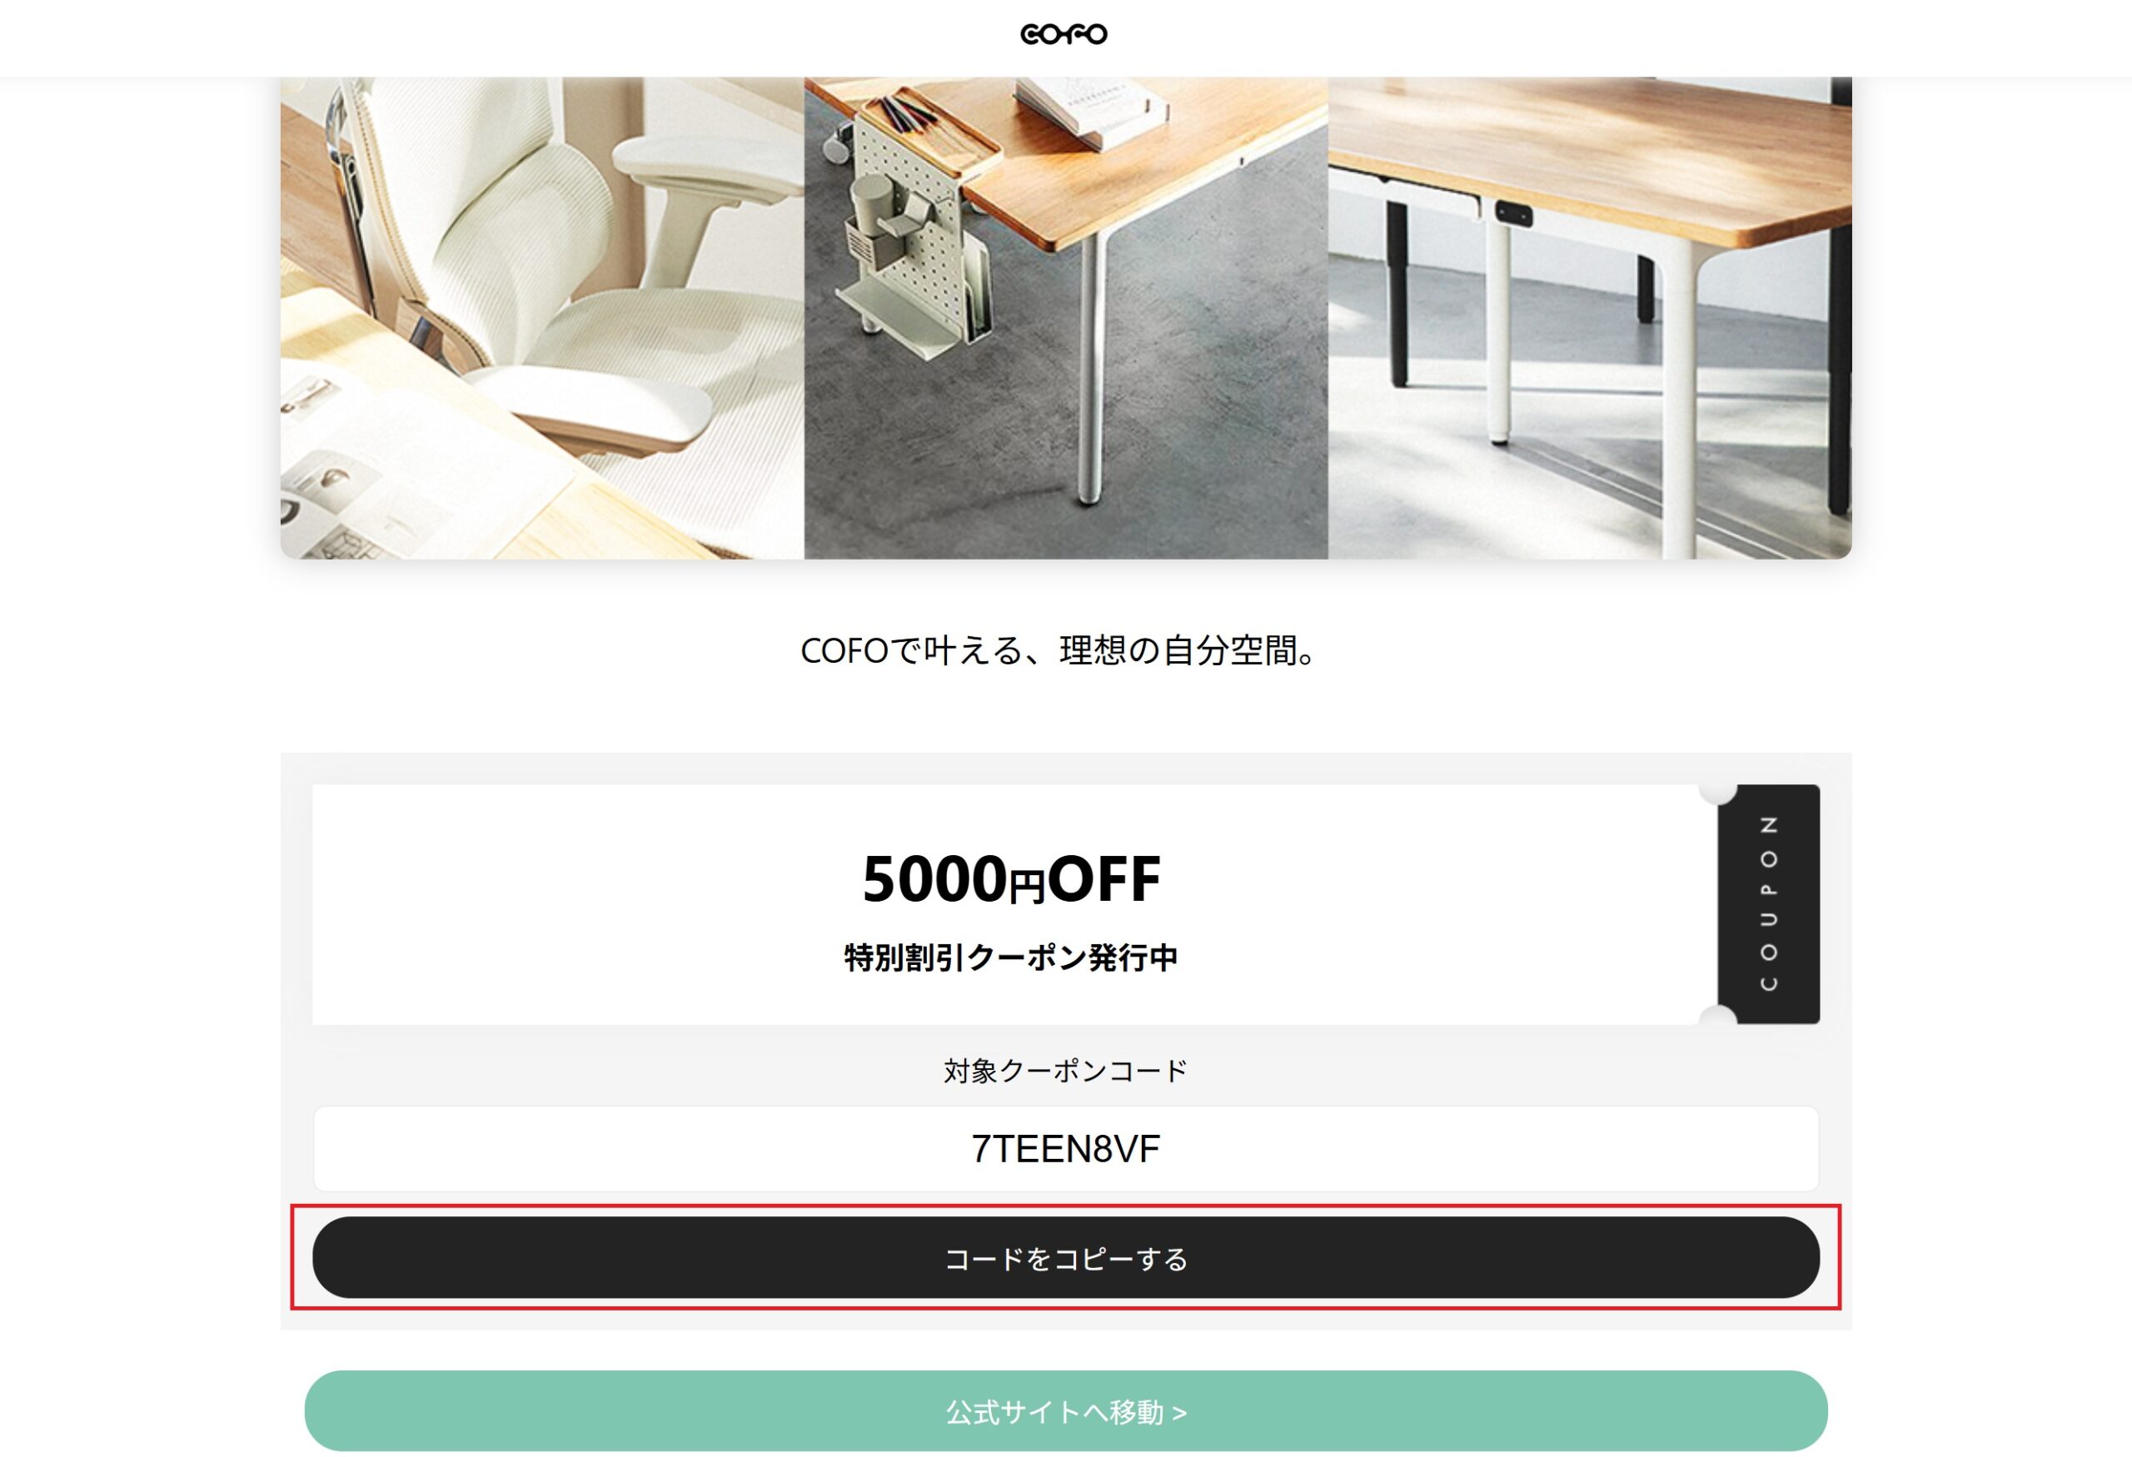Click the 5000円OFF heading
This screenshot has height=1457, width=2132.
click(x=1011, y=878)
